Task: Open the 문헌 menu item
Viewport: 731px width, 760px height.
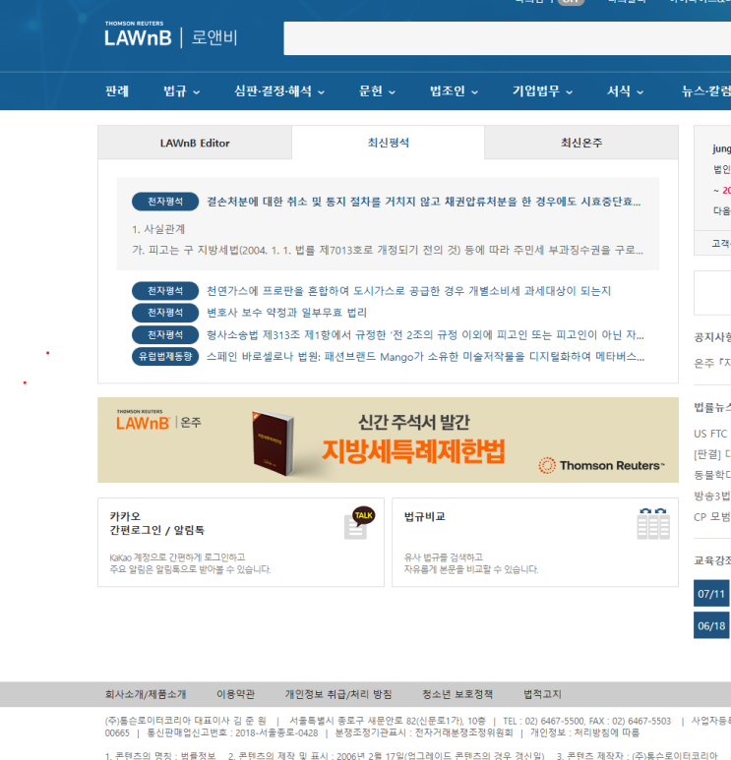Action: tap(371, 91)
